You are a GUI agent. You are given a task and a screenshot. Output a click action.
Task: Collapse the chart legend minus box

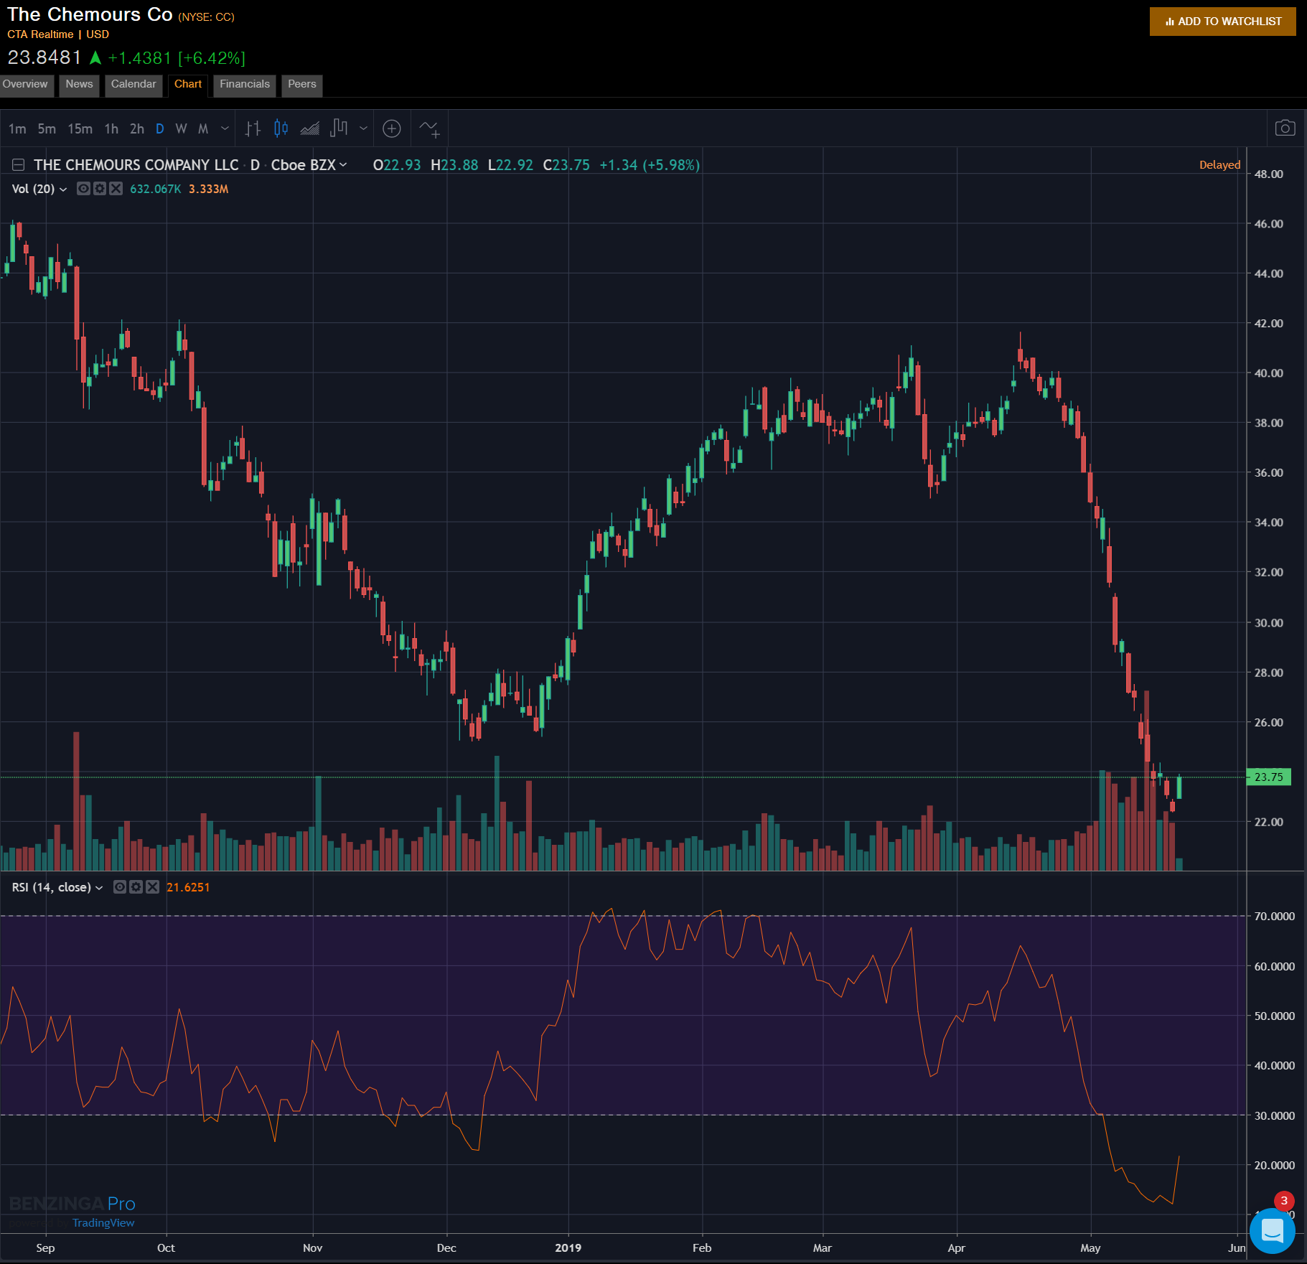pos(19,165)
